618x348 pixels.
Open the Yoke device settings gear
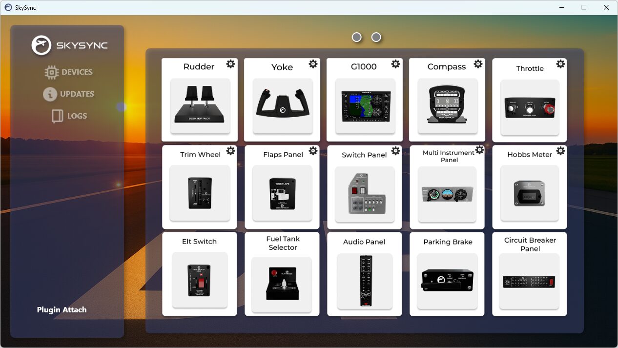[312, 64]
